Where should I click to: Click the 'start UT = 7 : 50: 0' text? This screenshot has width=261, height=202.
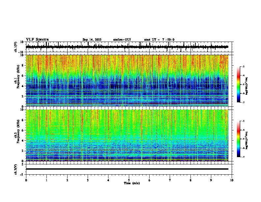click(159, 40)
